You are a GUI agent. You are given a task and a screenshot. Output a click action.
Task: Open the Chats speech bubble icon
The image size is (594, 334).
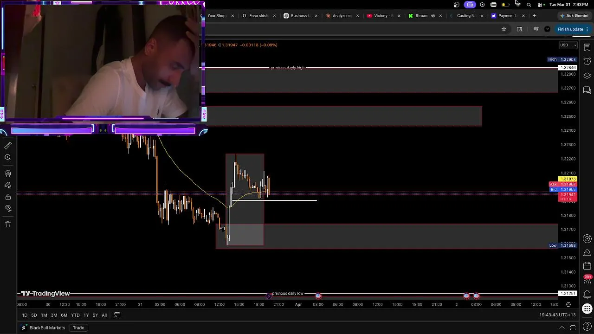pos(587,90)
